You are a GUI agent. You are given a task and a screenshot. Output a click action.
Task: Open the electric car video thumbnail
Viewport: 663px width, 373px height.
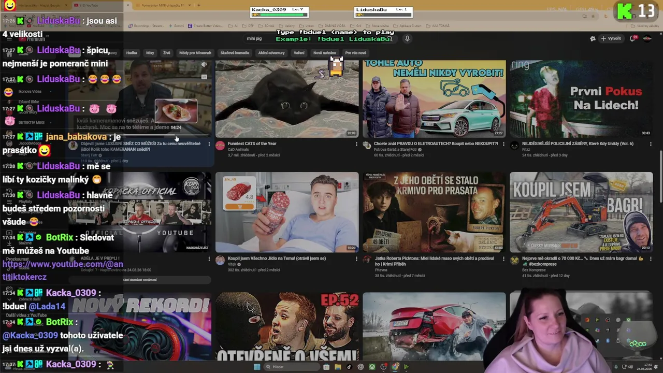[434, 98]
